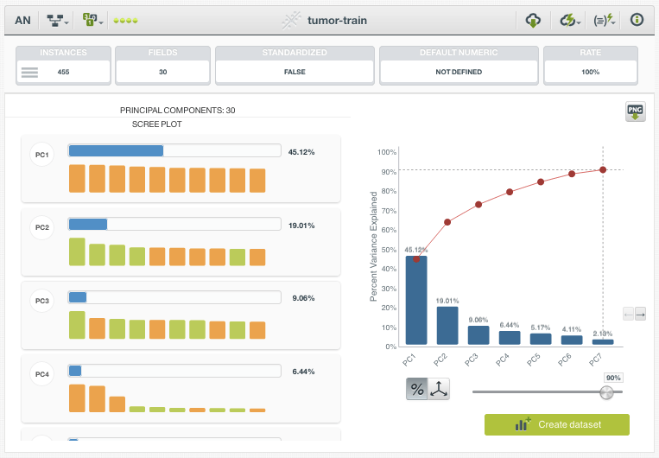Viewport: 659px width, 458px height.
Task: Export the scree plot as PNG
Action: pyautogui.click(x=635, y=113)
